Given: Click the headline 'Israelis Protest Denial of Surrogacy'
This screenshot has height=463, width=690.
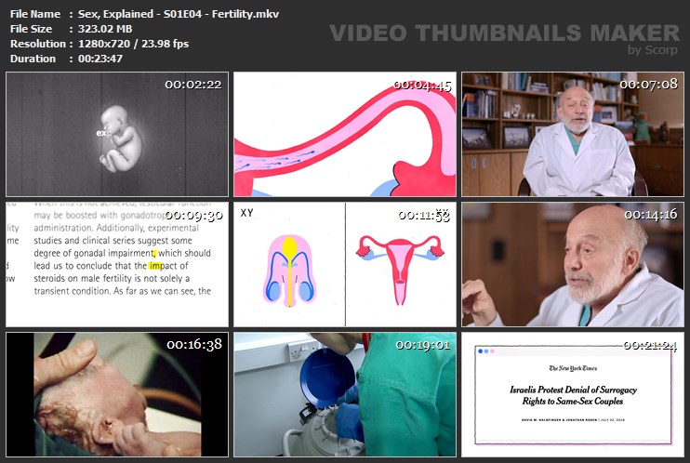Looking at the screenshot, I should [x=573, y=390].
